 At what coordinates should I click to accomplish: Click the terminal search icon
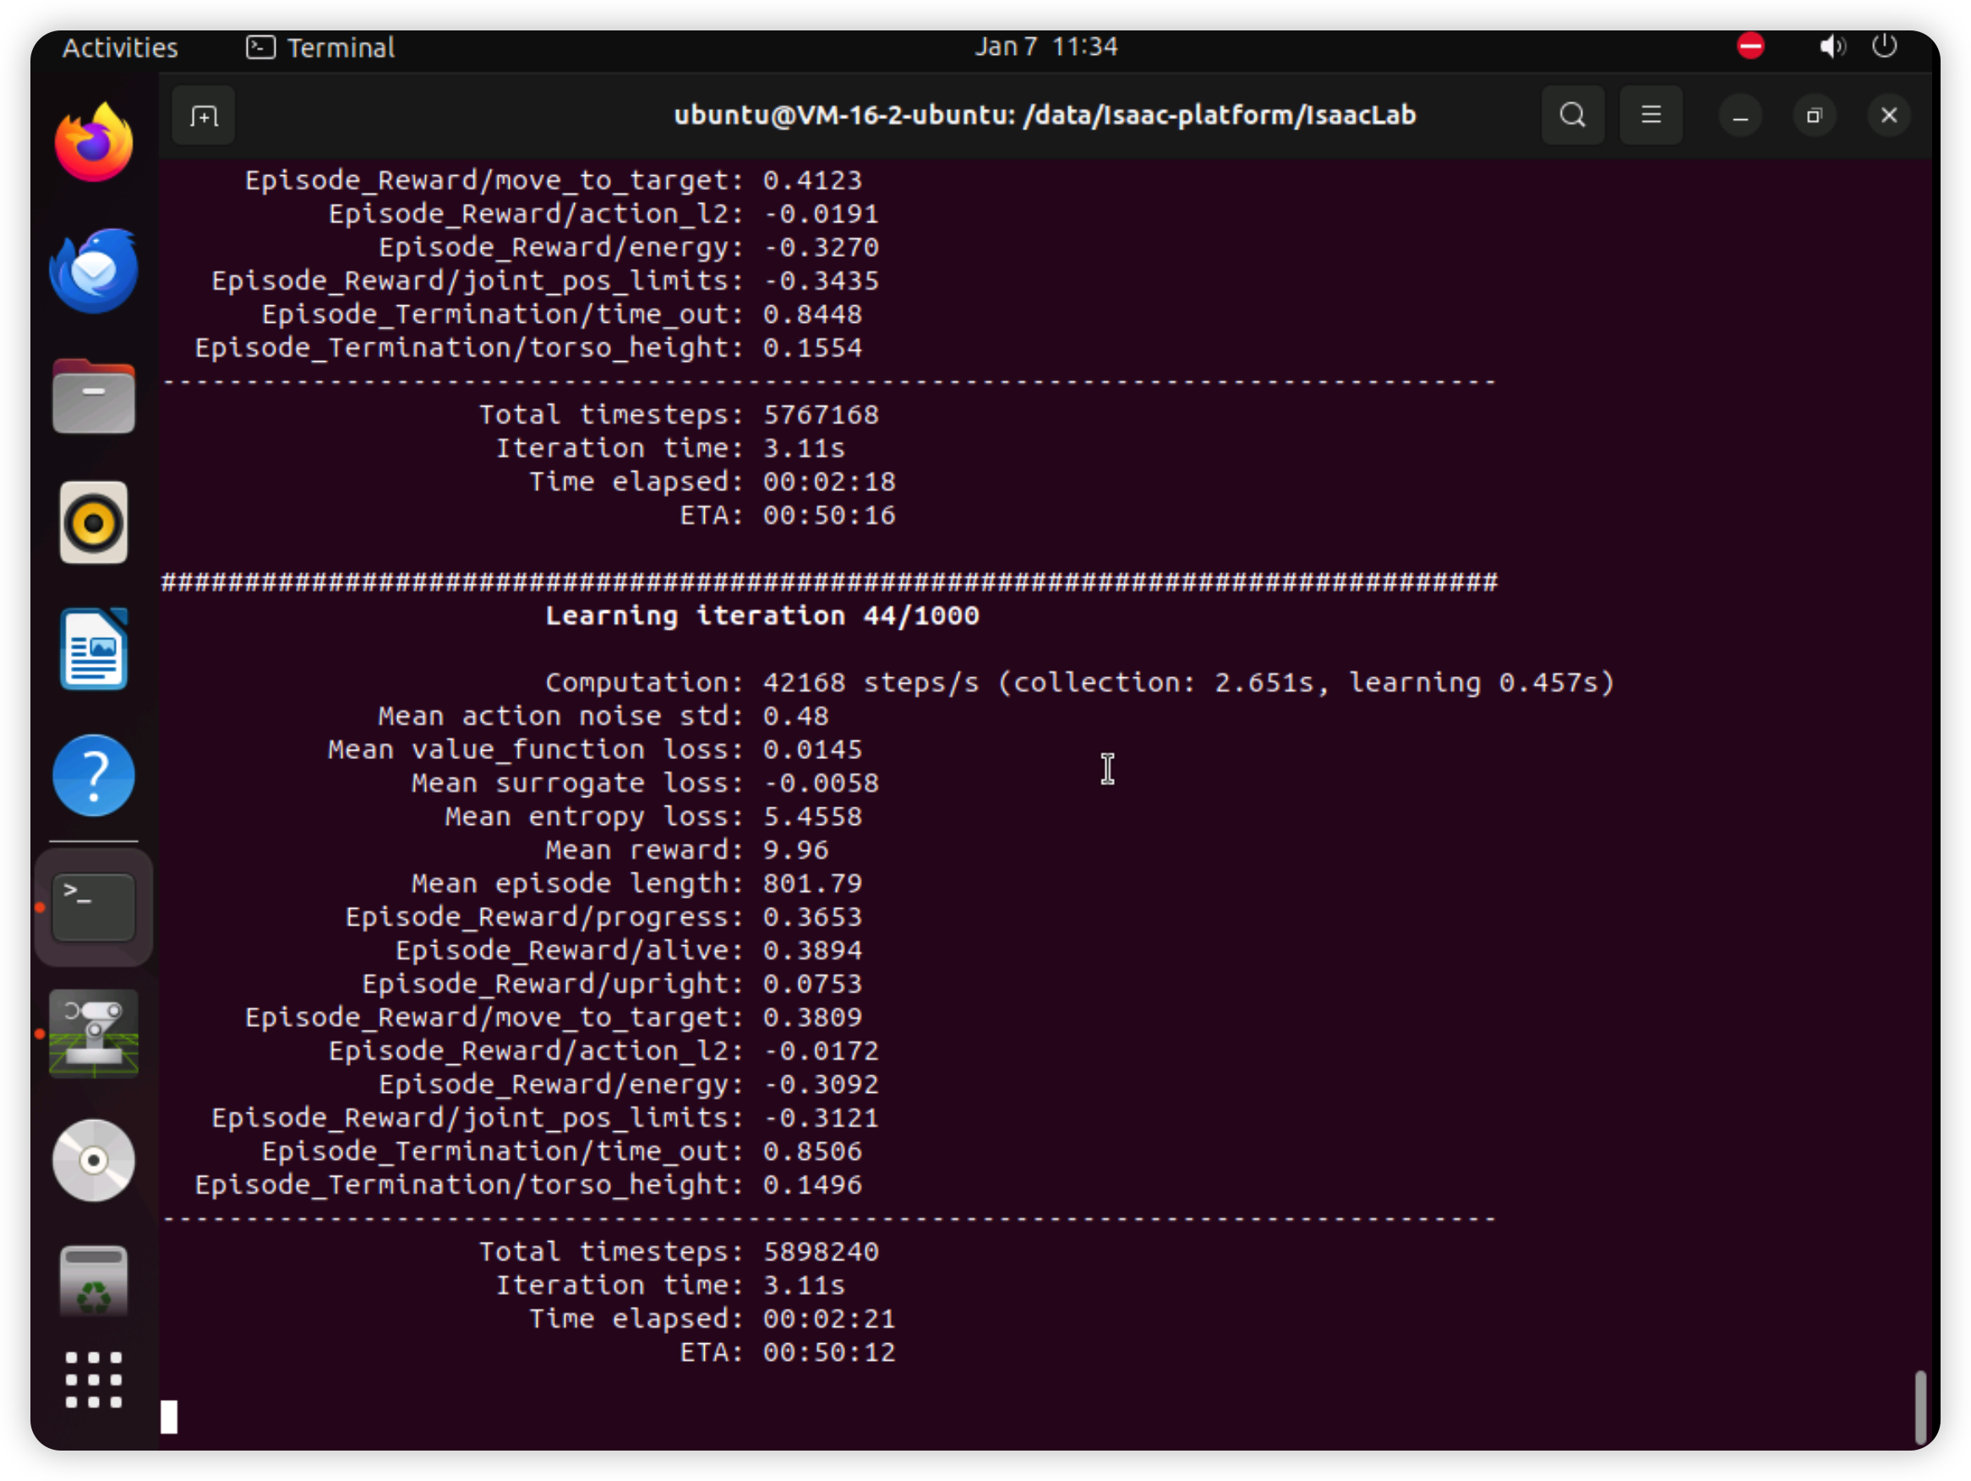pos(1572,115)
